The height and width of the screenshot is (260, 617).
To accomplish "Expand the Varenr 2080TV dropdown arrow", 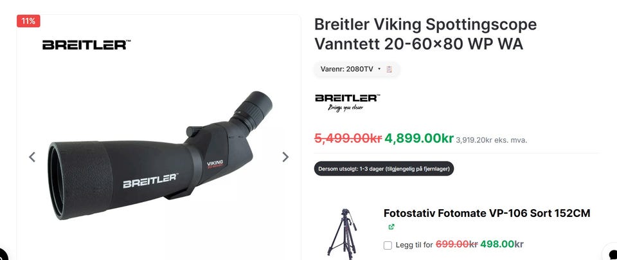I will [x=379, y=69].
